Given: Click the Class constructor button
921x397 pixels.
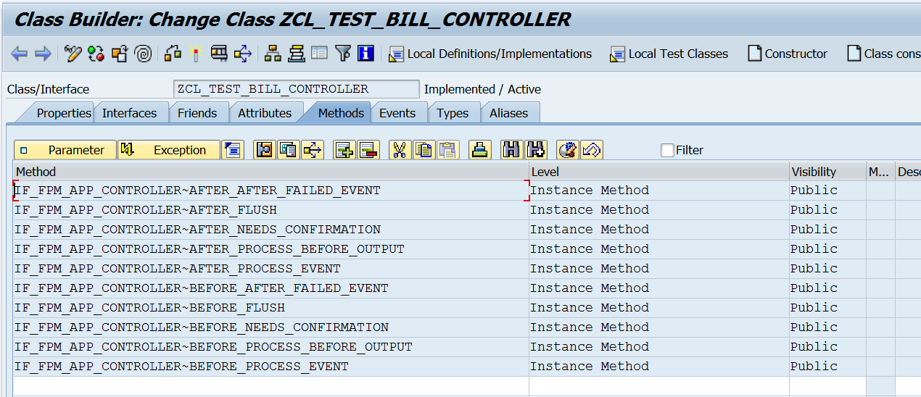Looking at the screenshot, I should pyautogui.click(x=884, y=54).
